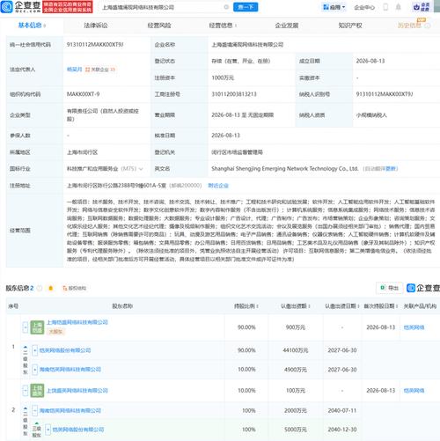Click the orange monitoring bell beside 股东信息

pyautogui.click(x=50, y=288)
